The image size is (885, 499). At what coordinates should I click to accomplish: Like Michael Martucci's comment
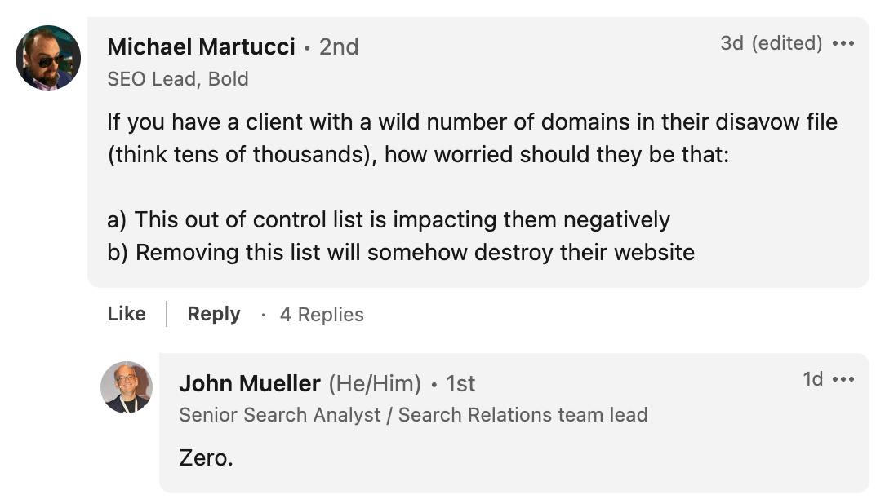pyautogui.click(x=126, y=314)
